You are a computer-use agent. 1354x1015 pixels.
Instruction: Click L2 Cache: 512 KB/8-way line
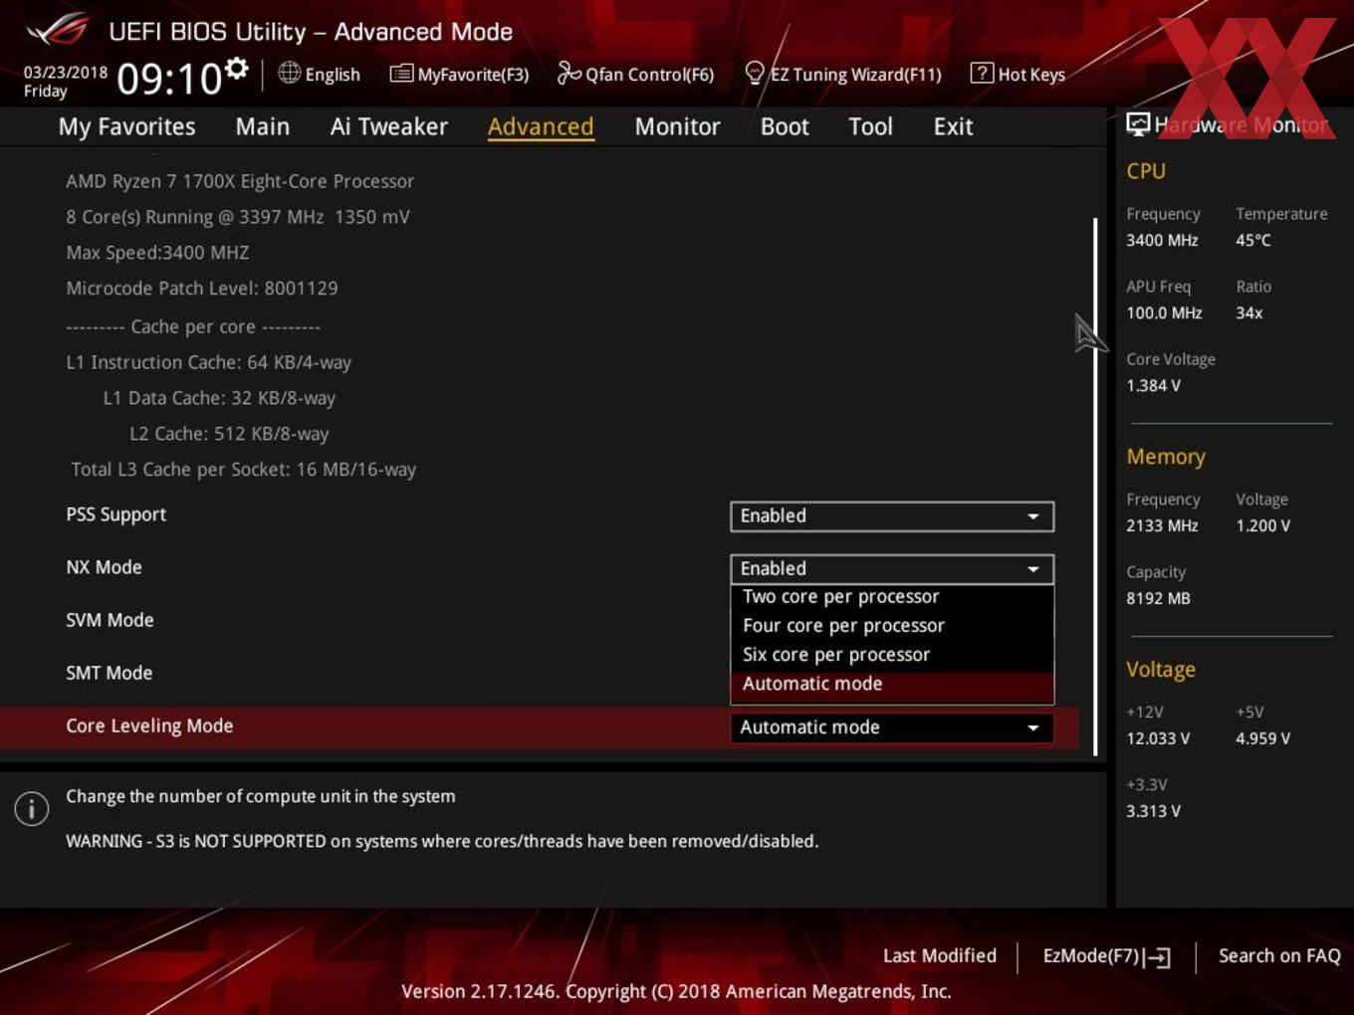229,434
